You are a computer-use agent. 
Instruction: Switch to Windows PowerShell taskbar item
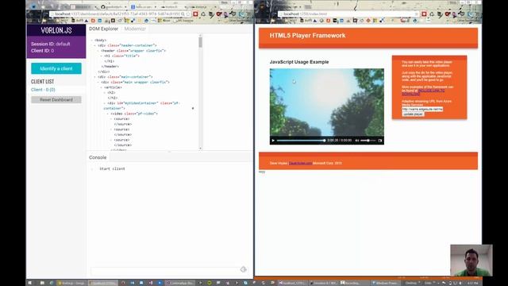[x=385, y=283]
